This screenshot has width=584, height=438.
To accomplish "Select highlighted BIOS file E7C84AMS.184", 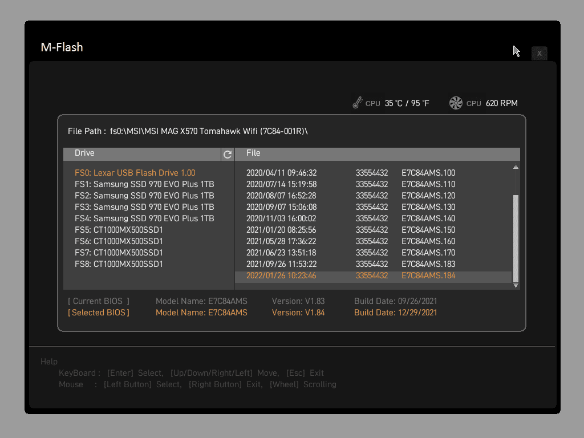I will (428, 275).
